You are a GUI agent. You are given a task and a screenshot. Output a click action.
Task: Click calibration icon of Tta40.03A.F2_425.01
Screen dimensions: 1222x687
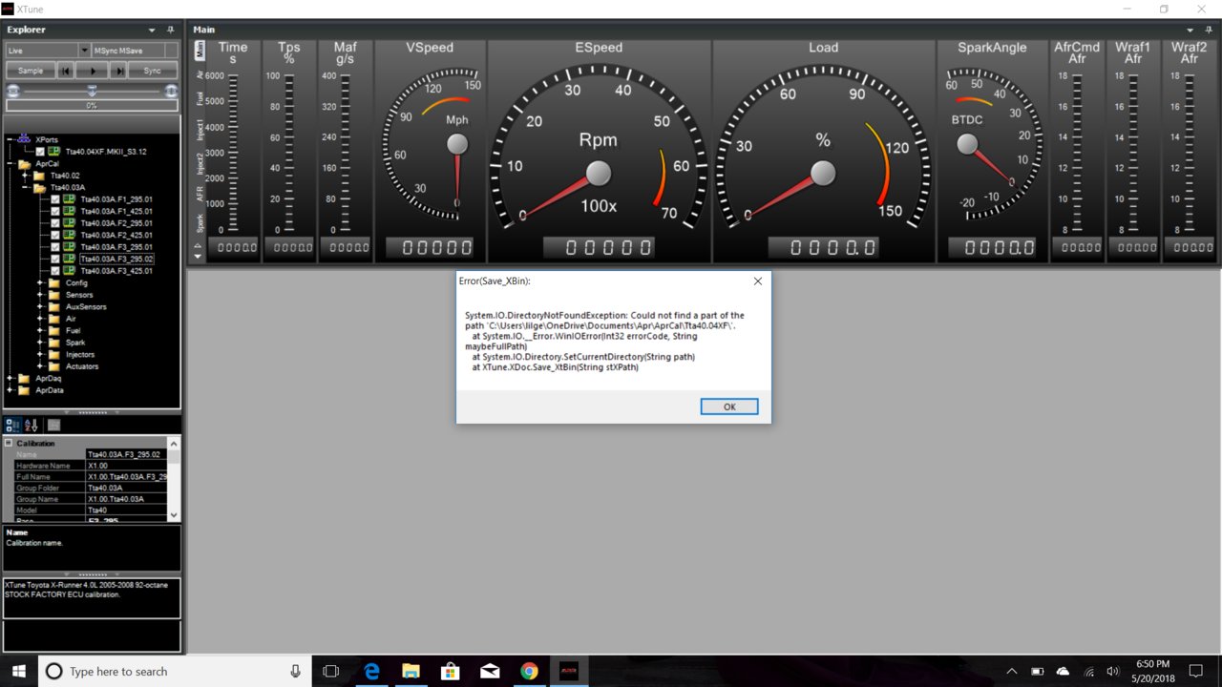pos(70,235)
